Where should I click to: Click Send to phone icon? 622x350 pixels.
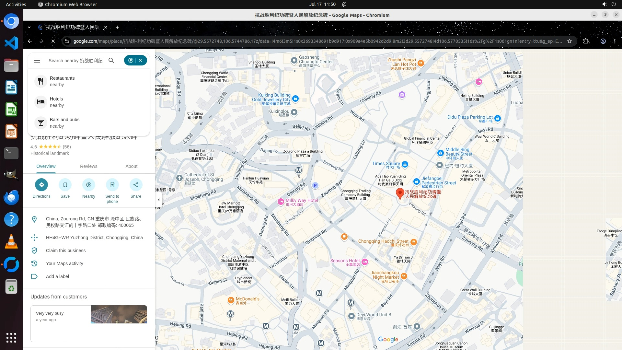coord(112,185)
